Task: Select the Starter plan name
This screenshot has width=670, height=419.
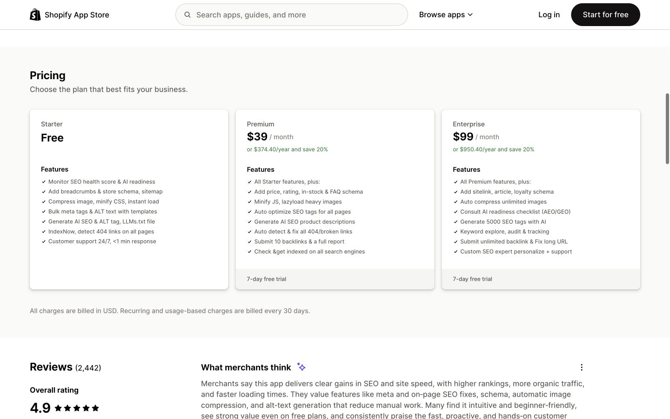Action: coord(52,124)
